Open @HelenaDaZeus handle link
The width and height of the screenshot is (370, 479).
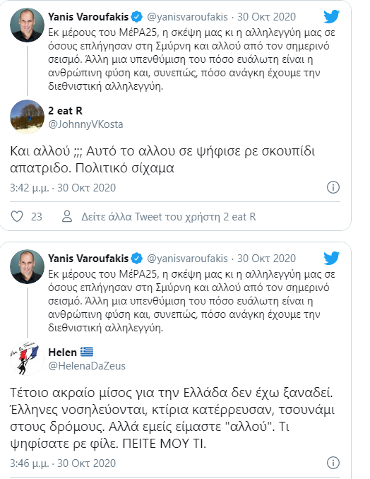point(87,366)
